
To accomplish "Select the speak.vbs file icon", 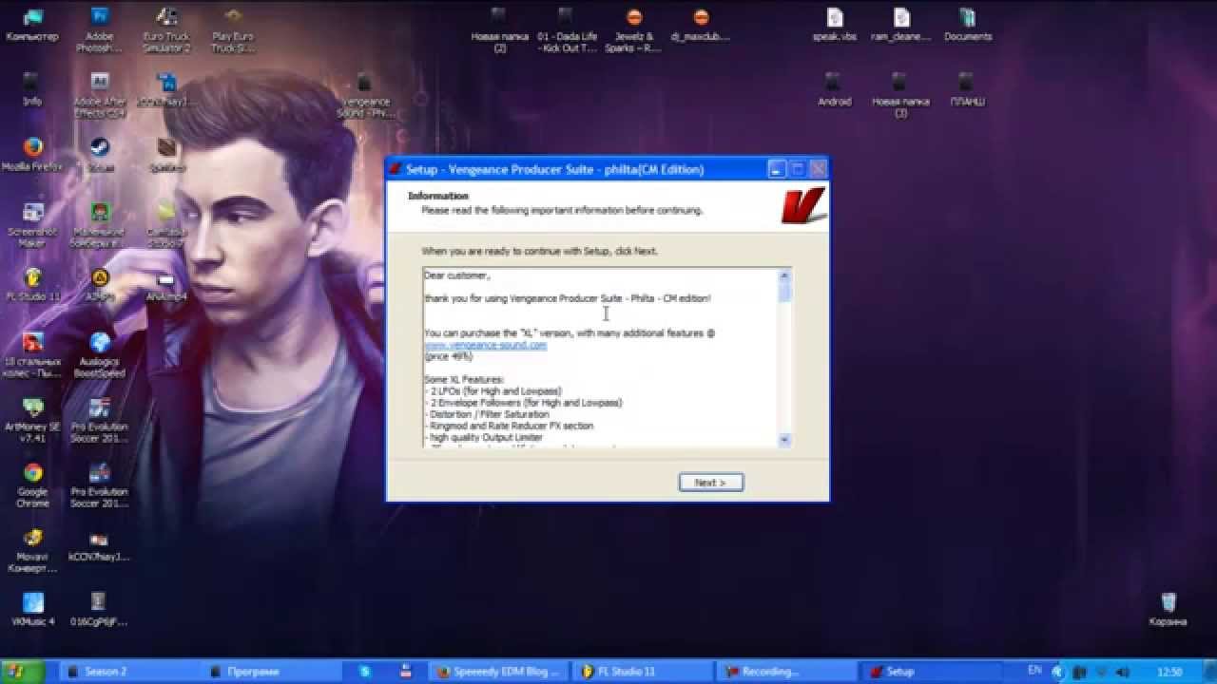I will (x=834, y=25).
